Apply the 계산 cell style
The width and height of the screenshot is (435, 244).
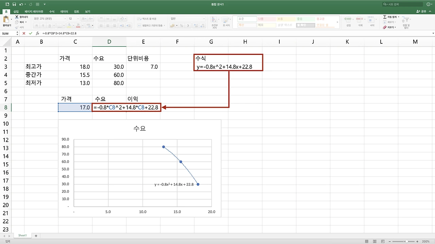(246, 25)
